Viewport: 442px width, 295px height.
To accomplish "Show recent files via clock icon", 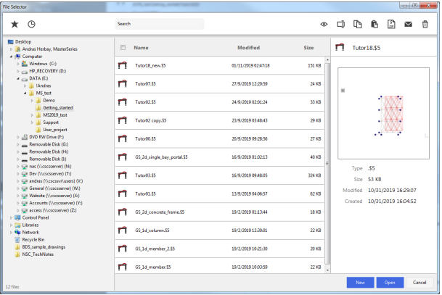I will [31, 24].
